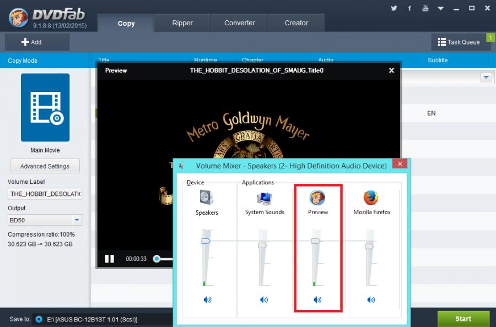The height and width of the screenshot is (327, 496).
Task: Click the preview seek slider handle
Action: click(x=157, y=259)
